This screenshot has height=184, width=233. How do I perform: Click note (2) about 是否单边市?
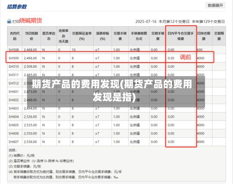pyautogui.click(x=41, y=161)
